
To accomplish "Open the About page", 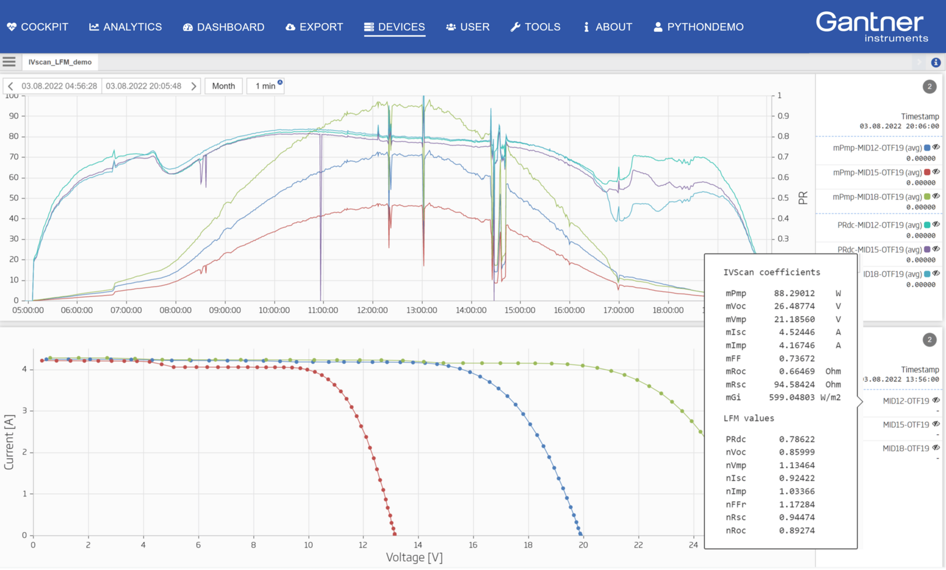I will click(607, 27).
